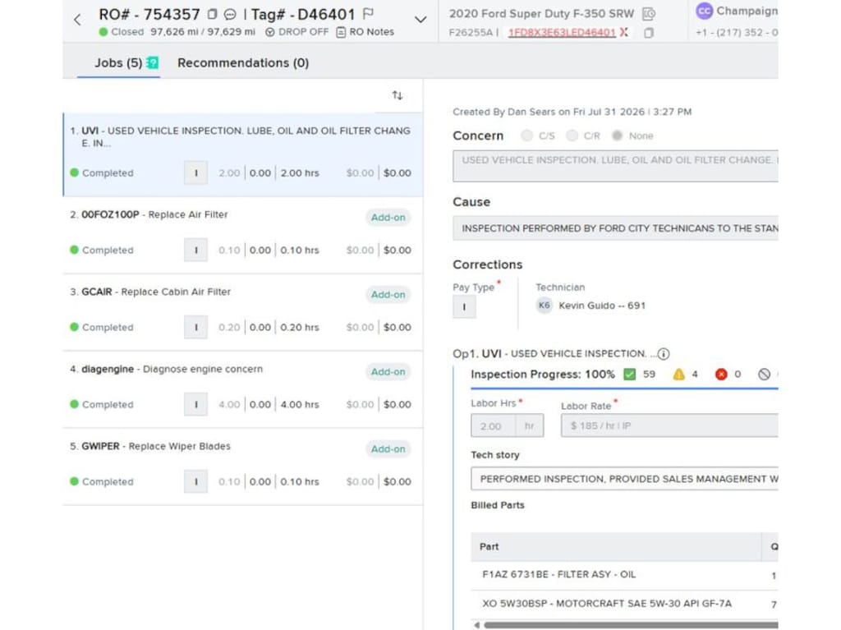The width and height of the screenshot is (841, 630).
Task: Select job 3 GCAIR Replace Cabin Air Filter
Action: [x=243, y=312]
